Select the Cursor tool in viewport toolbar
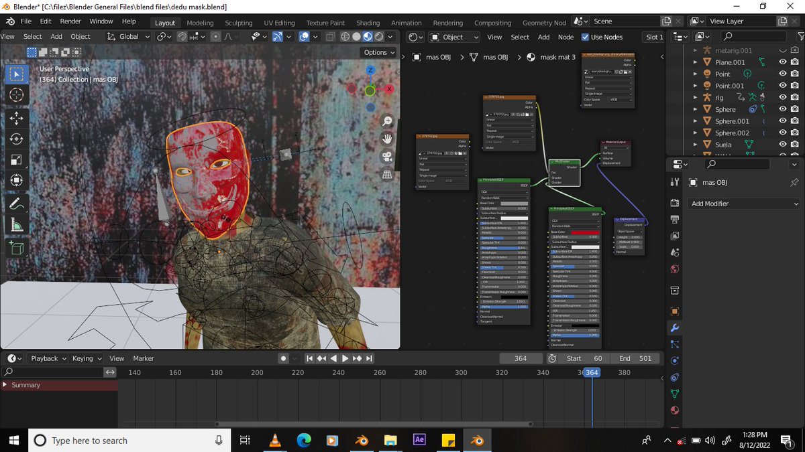Viewport: 805px width, 452px height. click(x=17, y=95)
